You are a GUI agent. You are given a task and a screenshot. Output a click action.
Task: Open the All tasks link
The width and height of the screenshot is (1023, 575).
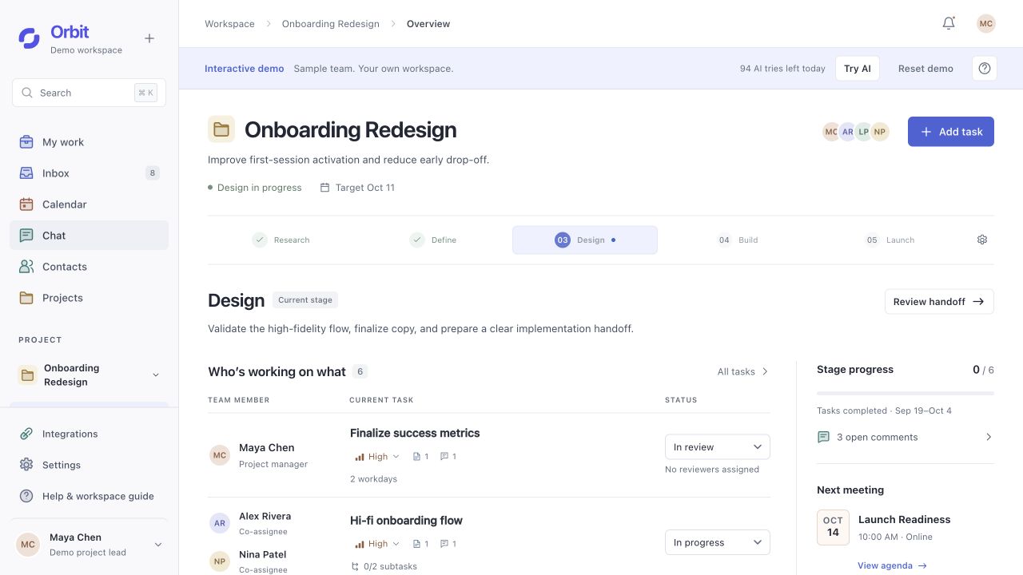[743, 371]
